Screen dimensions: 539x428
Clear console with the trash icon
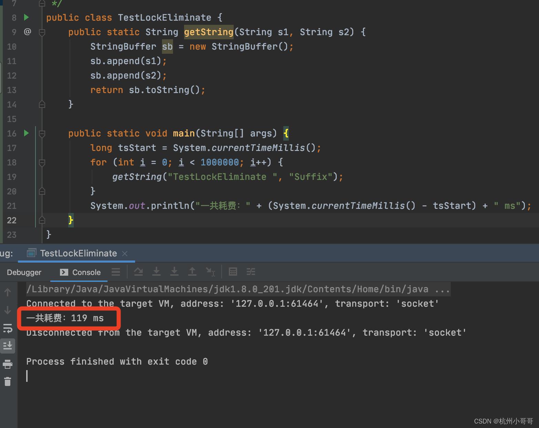coord(8,381)
